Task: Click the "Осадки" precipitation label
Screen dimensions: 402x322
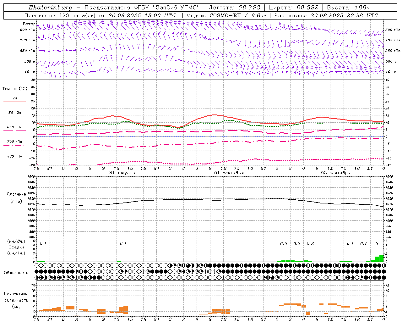Action: pos(16,247)
